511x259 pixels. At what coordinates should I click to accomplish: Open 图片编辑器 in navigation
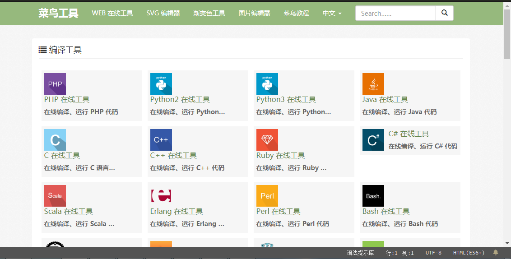(255, 14)
